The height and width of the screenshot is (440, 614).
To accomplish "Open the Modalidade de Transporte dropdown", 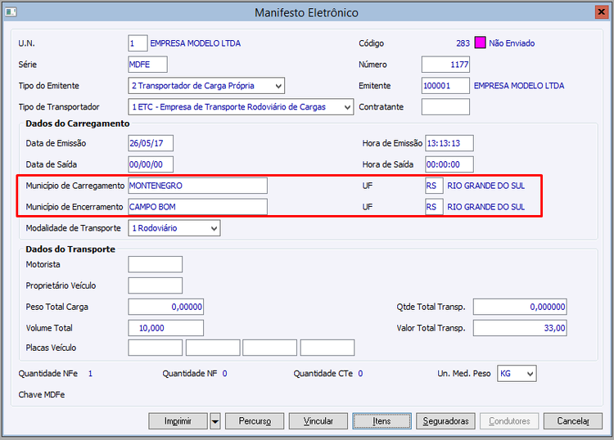I will (214, 228).
